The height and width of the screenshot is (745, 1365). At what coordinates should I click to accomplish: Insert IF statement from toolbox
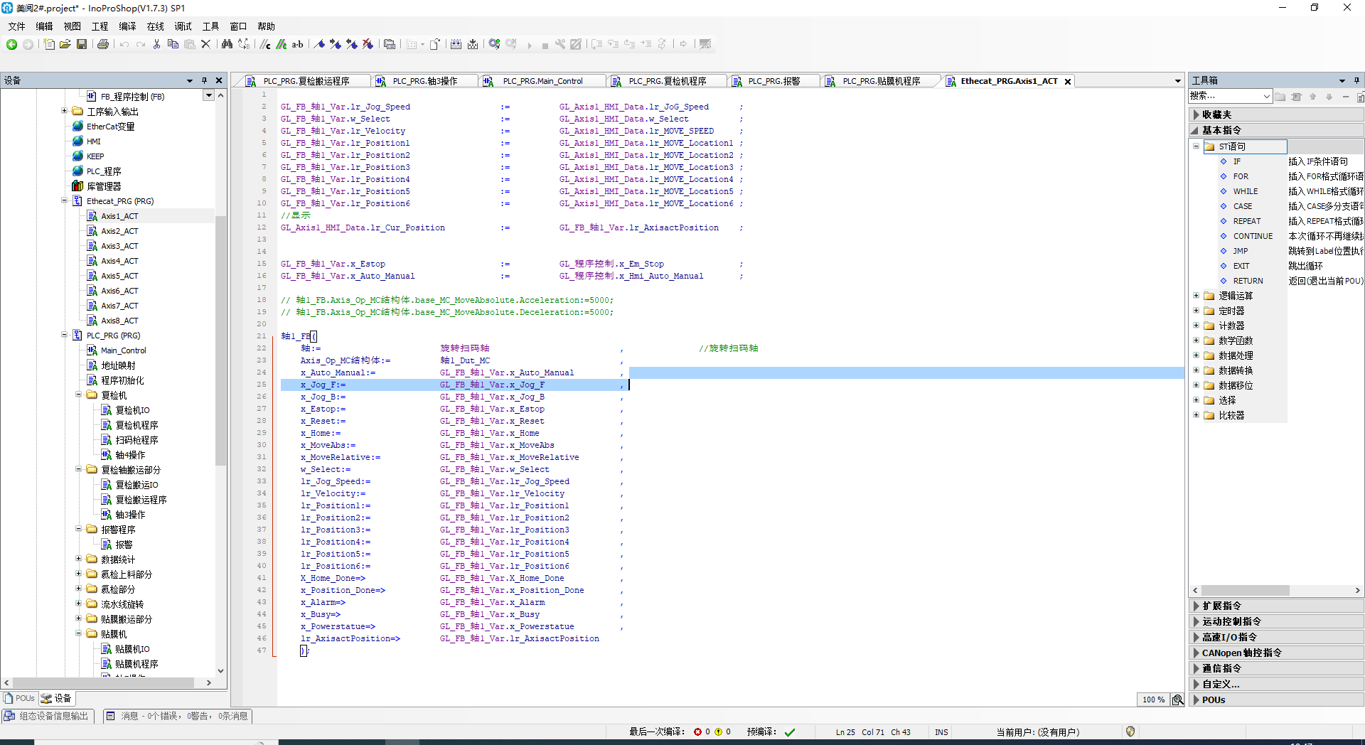pyautogui.click(x=1237, y=161)
